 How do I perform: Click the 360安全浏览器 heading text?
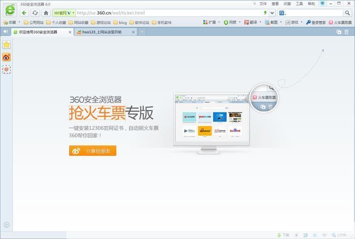tap(95, 99)
